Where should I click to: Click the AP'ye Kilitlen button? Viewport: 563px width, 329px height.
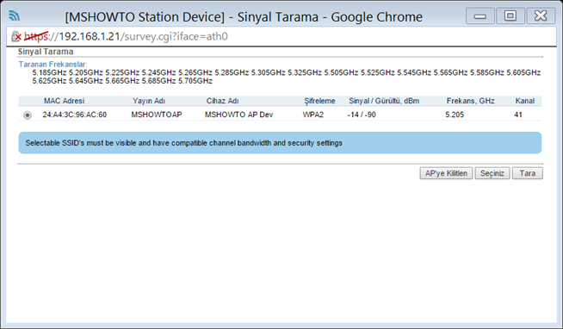click(x=446, y=173)
